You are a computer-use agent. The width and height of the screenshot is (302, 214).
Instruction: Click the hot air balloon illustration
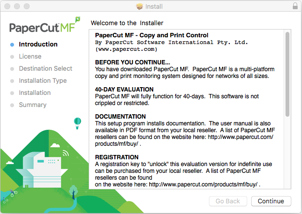(x=78, y=123)
